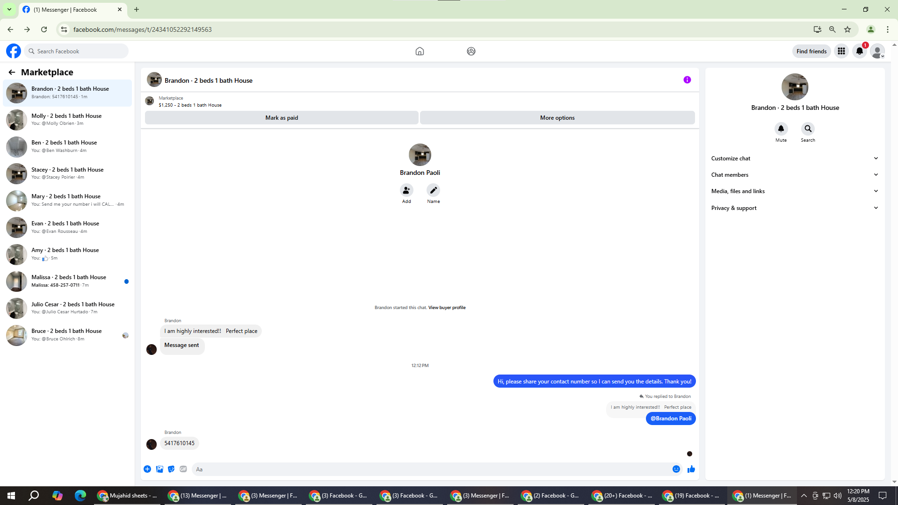Viewport: 898px width, 505px height.
Task: Expand Privacy & support section
Action: pos(795,208)
